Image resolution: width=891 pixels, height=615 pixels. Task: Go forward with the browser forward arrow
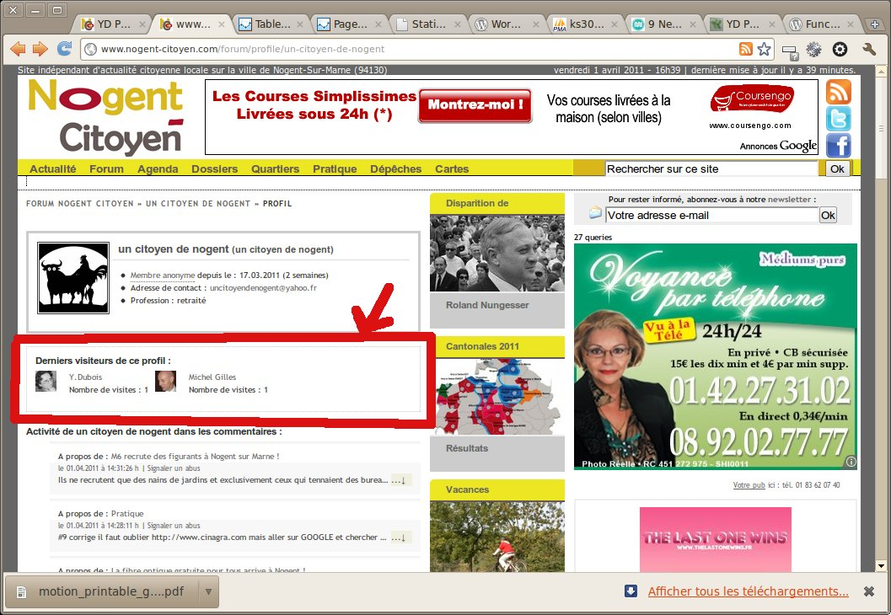coord(40,49)
